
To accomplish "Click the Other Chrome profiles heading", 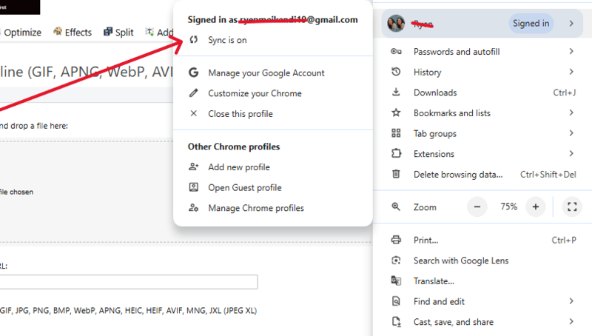I will point(234,147).
